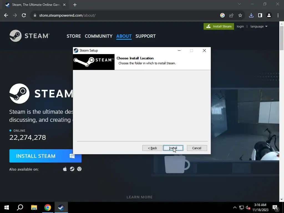Screen dimensions: 284x213
Task: Select the Chrome OS platform icon
Action: [x=79, y=169]
